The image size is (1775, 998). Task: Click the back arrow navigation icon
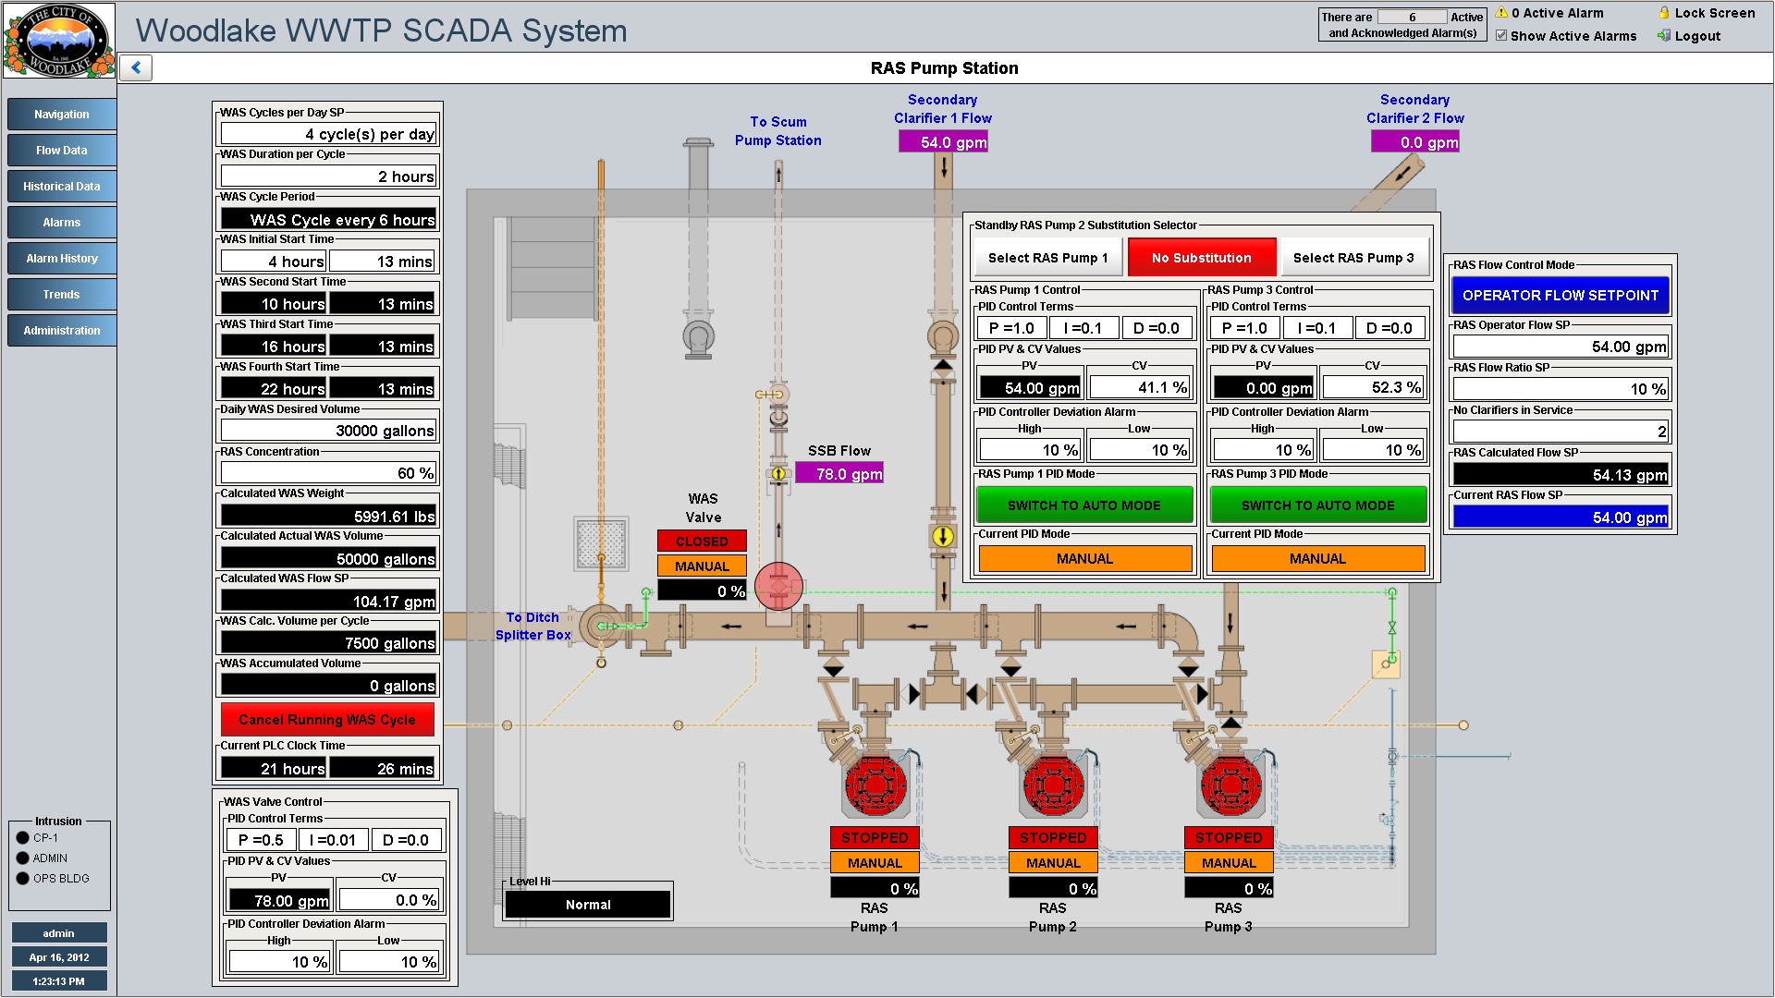click(136, 67)
